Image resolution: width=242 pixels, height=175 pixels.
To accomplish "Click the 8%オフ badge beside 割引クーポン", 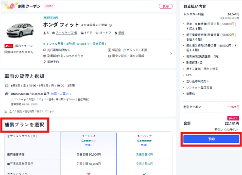I will (x=49, y=6).
